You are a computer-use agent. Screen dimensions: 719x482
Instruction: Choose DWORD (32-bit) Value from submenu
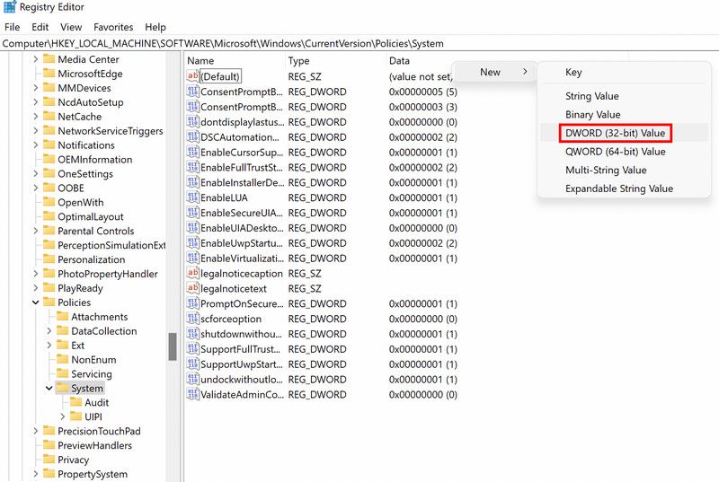point(616,133)
